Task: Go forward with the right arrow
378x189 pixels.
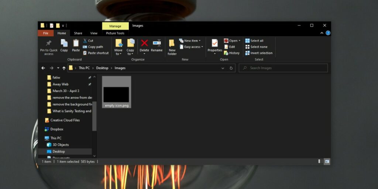Action: click(x=51, y=68)
